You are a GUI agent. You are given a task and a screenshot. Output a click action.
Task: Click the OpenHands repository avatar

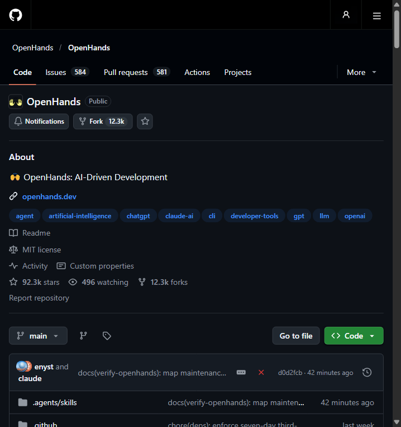pyautogui.click(x=16, y=102)
